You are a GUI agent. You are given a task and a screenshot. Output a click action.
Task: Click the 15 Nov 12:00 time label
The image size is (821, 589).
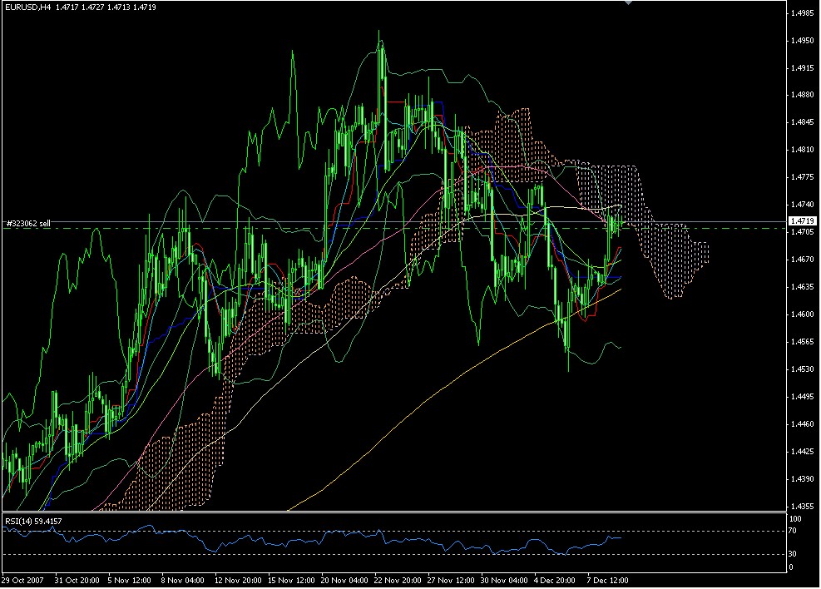pyautogui.click(x=292, y=580)
